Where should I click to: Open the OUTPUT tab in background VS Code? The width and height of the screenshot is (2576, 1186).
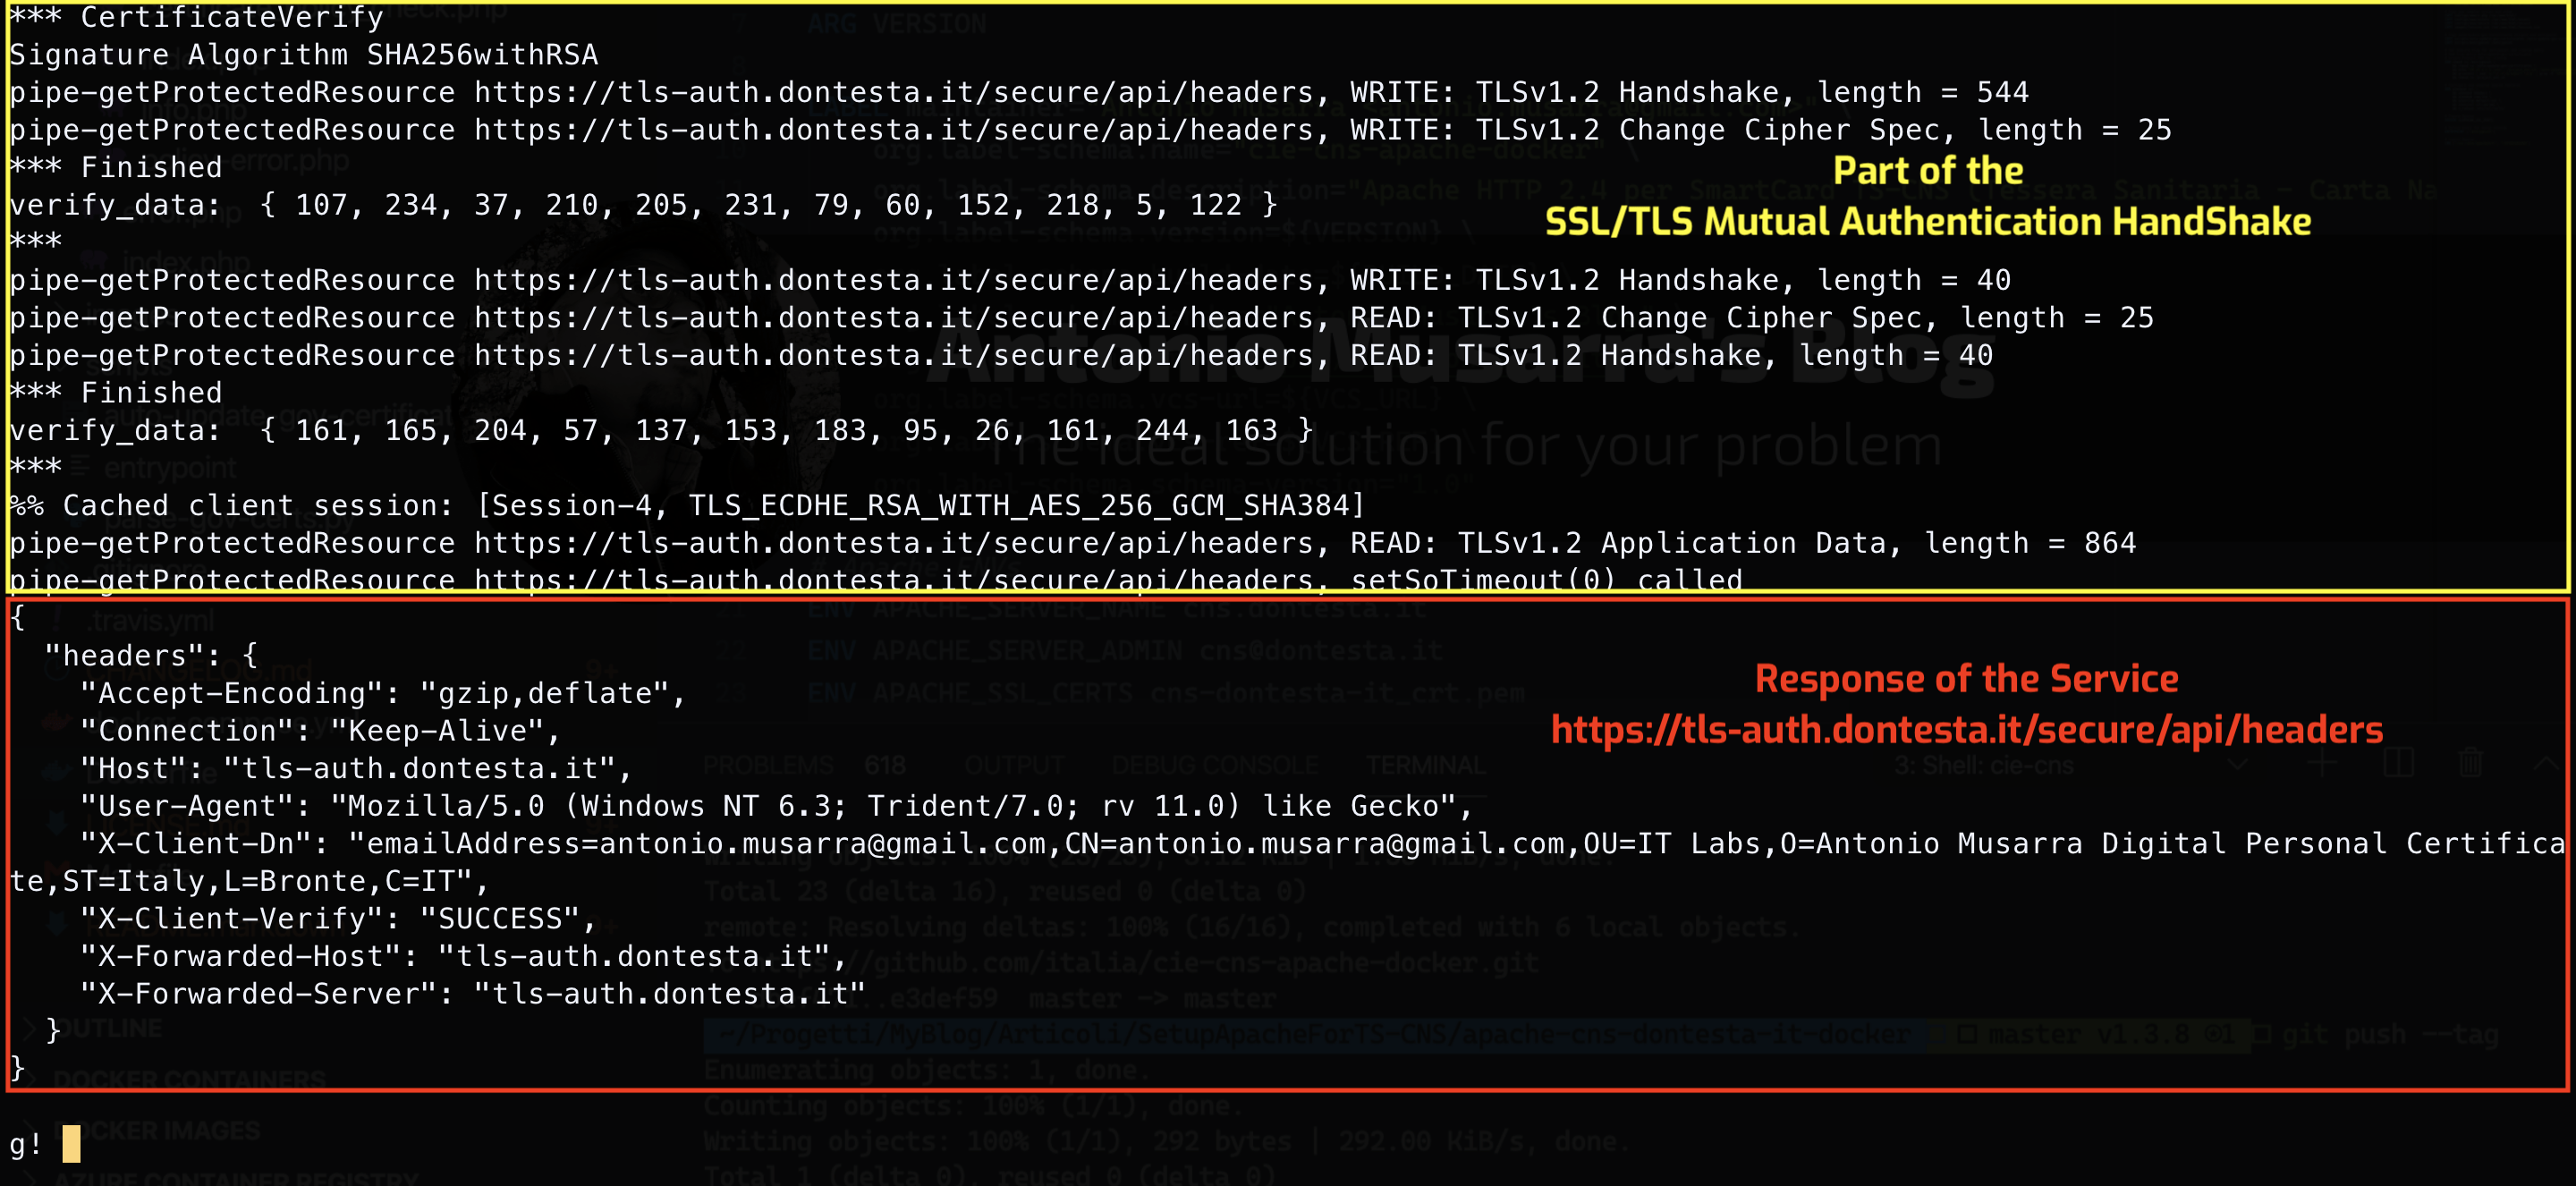coord(1014,766)
